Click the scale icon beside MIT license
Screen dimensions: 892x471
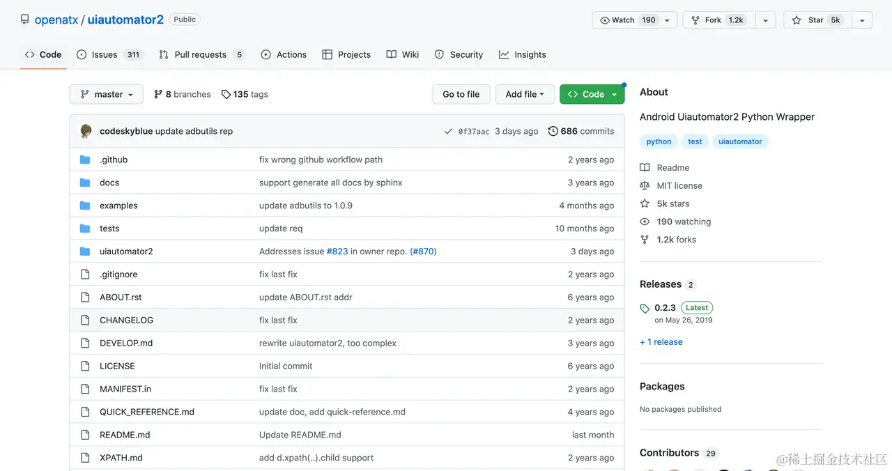point(645,186)
